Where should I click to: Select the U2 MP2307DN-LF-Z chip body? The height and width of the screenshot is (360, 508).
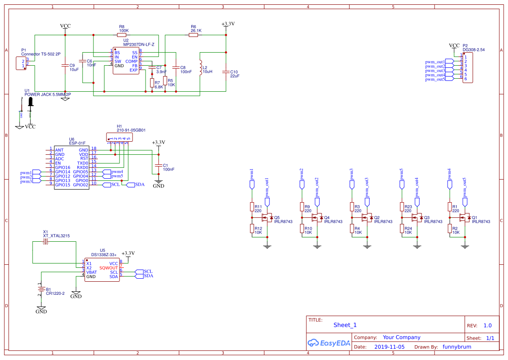point(126,60)
